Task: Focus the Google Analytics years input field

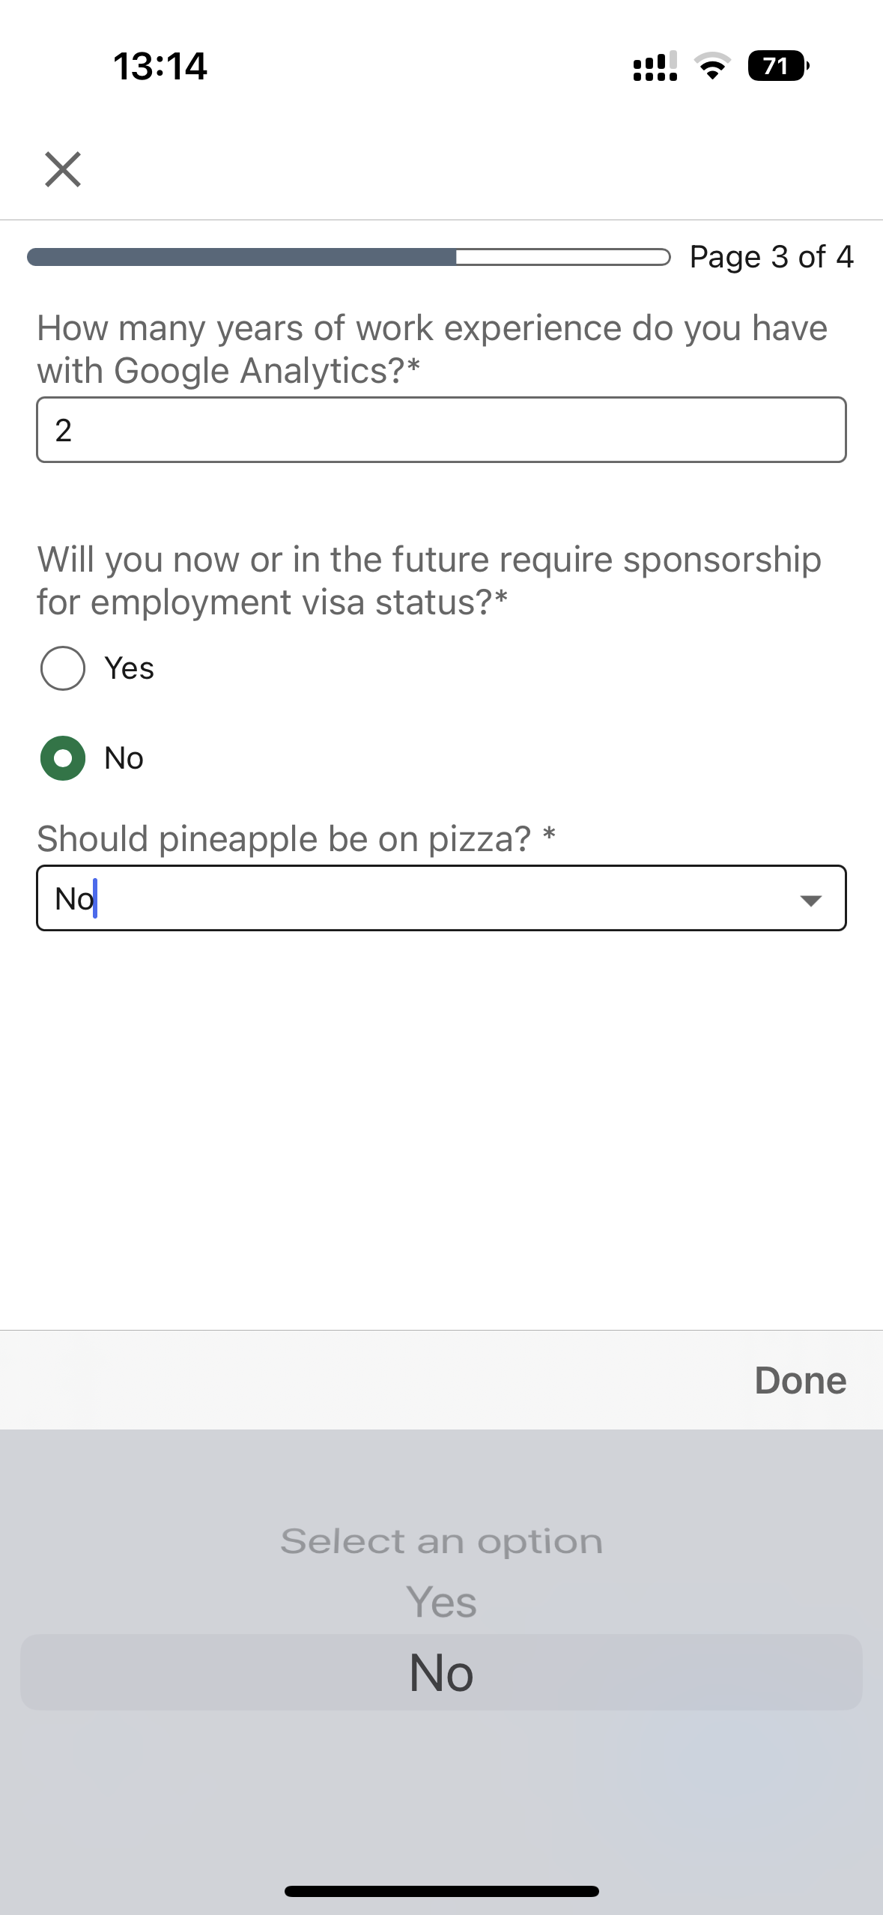Action: pyautogui.click(x=441, y=430)
